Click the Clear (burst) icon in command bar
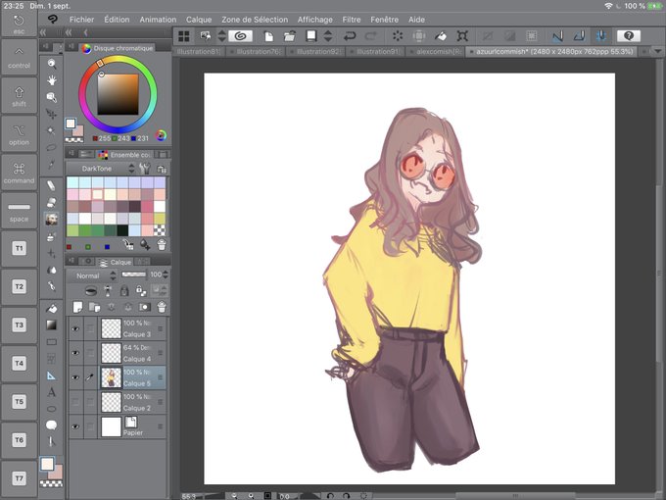 (398, 36)
